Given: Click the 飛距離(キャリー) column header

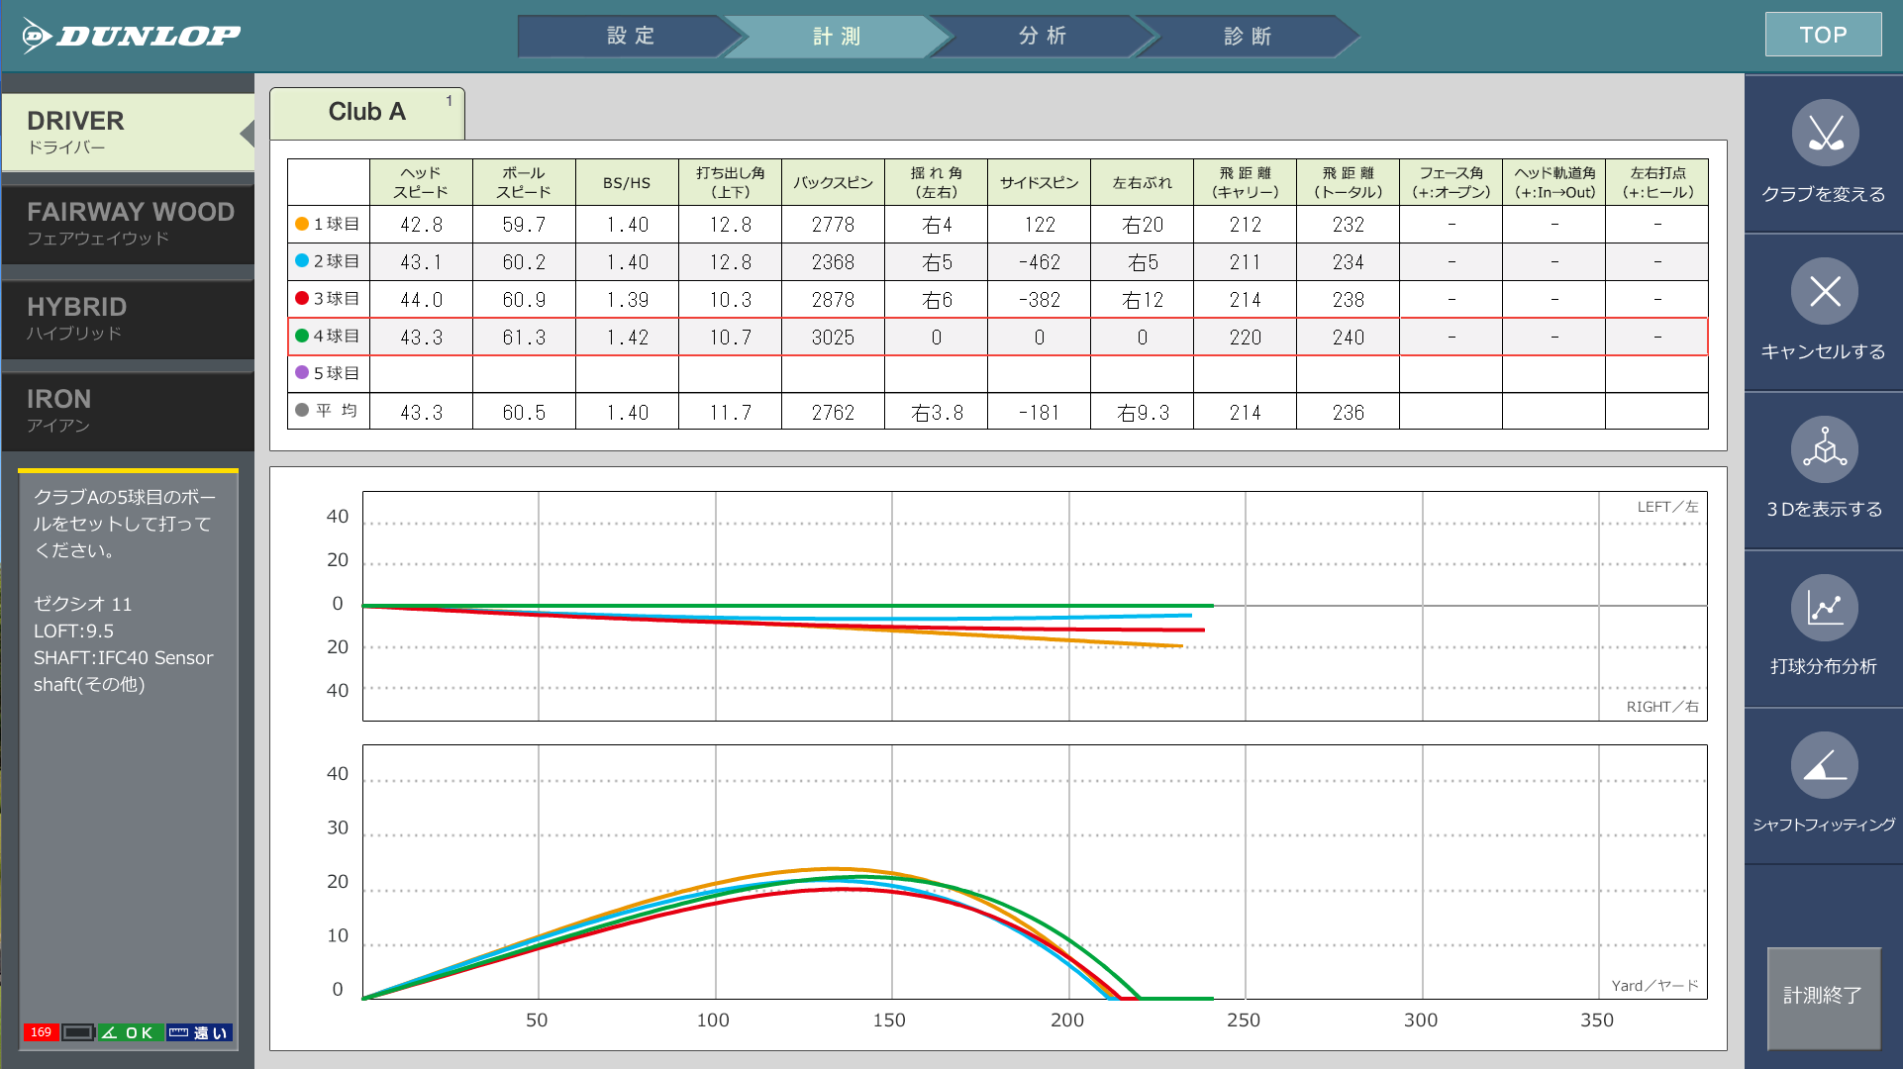Looking at the screenshot, I should (x=1245, y=182).
